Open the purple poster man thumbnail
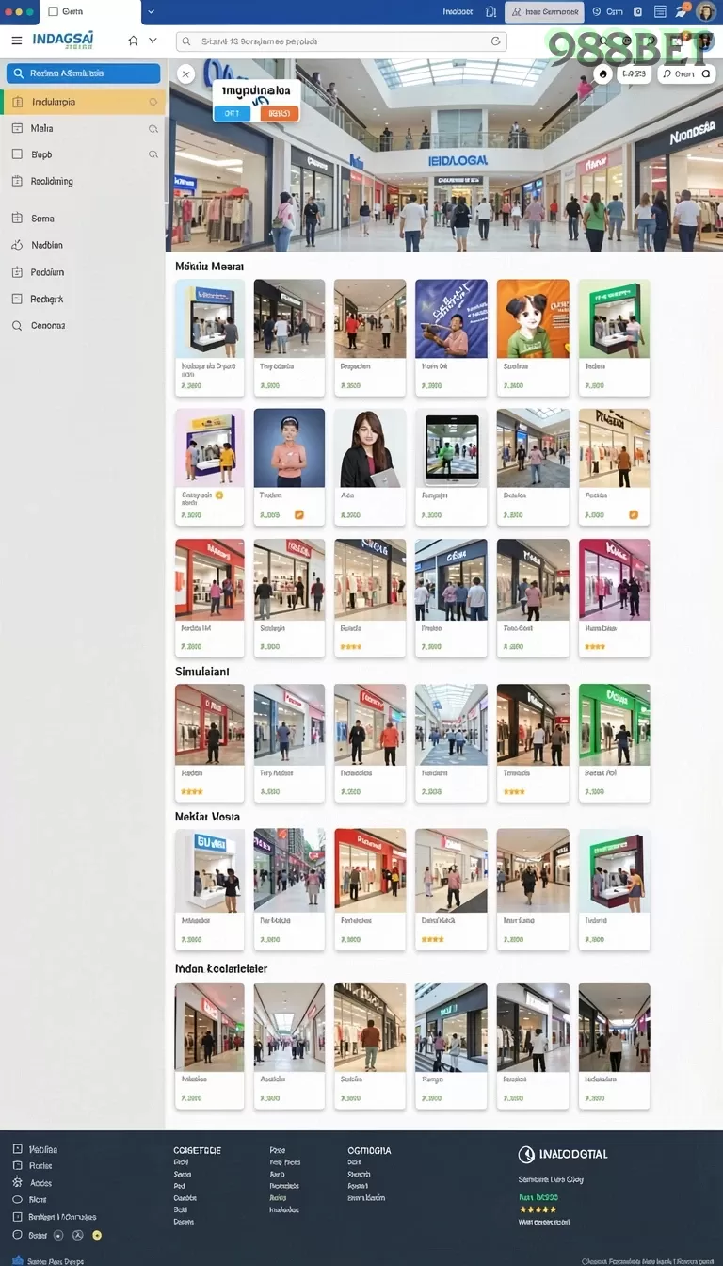Image resolution: width=723 pixels, height=1266 pixels. coord(451,318)
